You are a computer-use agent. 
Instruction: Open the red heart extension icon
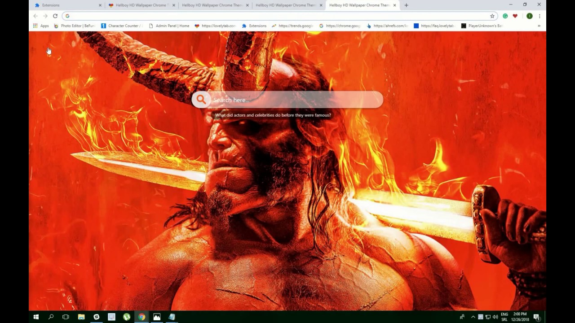coord(515,16)
